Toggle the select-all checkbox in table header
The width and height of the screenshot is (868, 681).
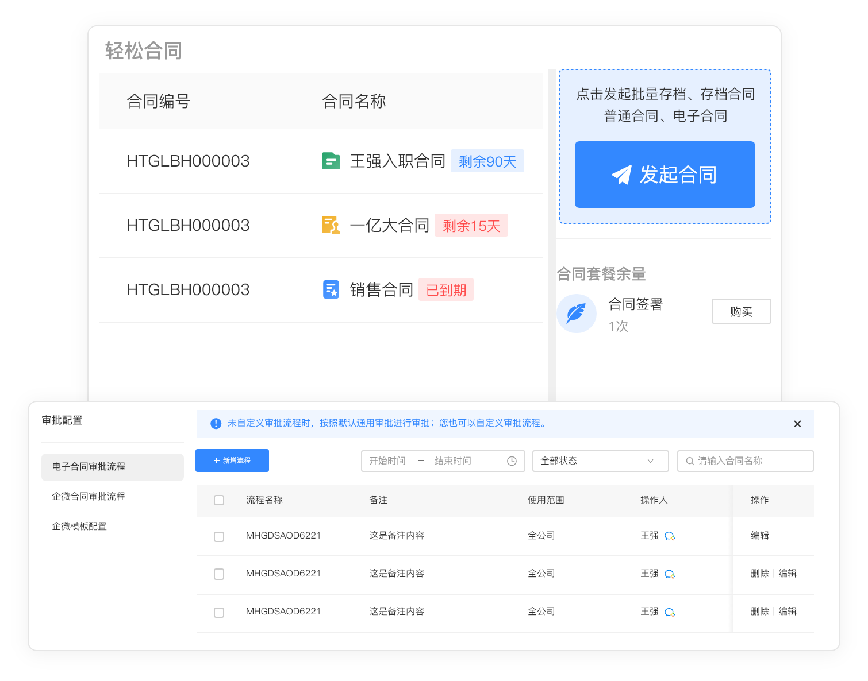pyautogui.click(x=219, y=500)
